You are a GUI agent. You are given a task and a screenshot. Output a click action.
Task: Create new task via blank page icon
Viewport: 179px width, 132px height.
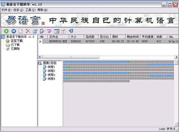21,31
